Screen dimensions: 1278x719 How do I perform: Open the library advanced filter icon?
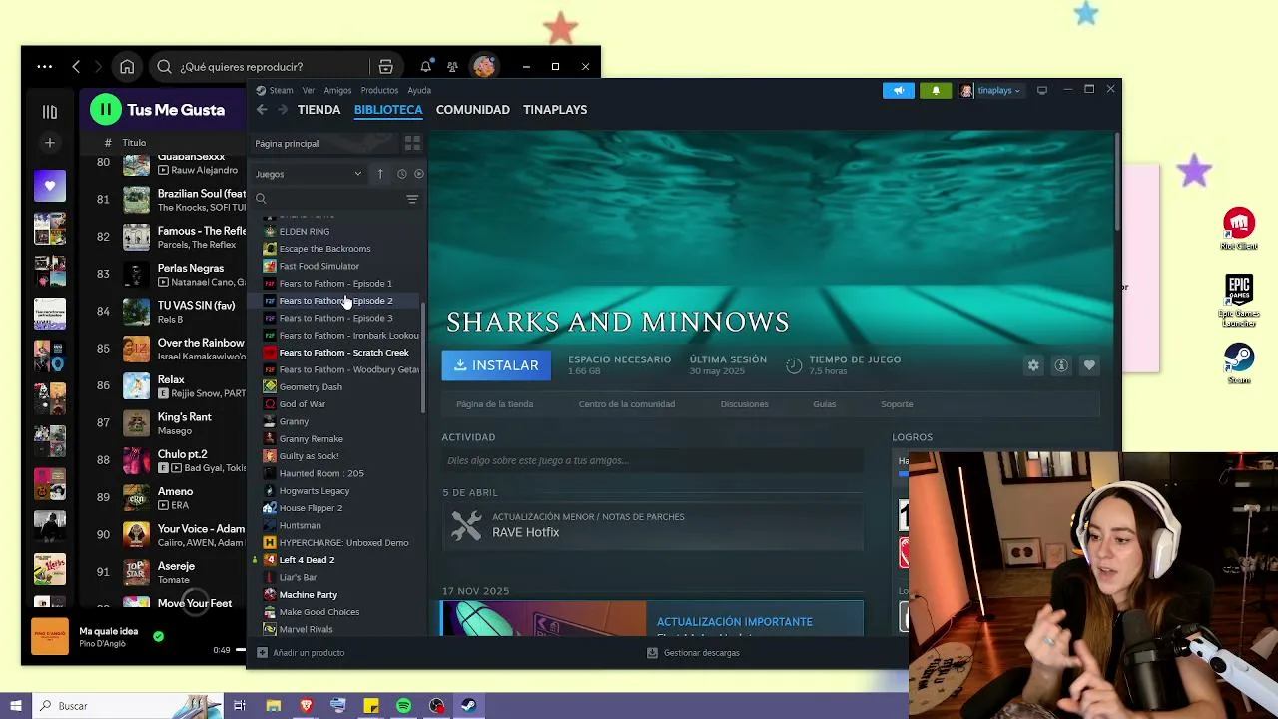coord(412,199)
